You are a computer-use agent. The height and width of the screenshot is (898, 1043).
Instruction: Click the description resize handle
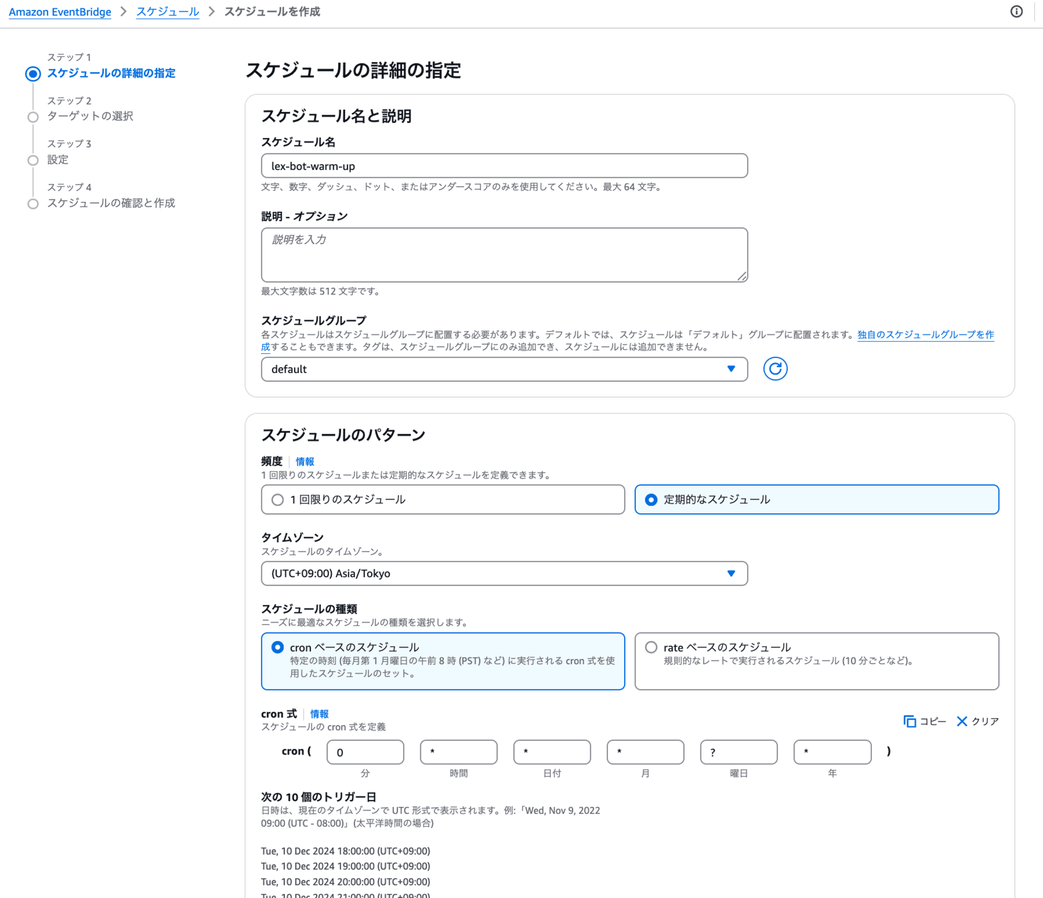[x=742, y=276]
